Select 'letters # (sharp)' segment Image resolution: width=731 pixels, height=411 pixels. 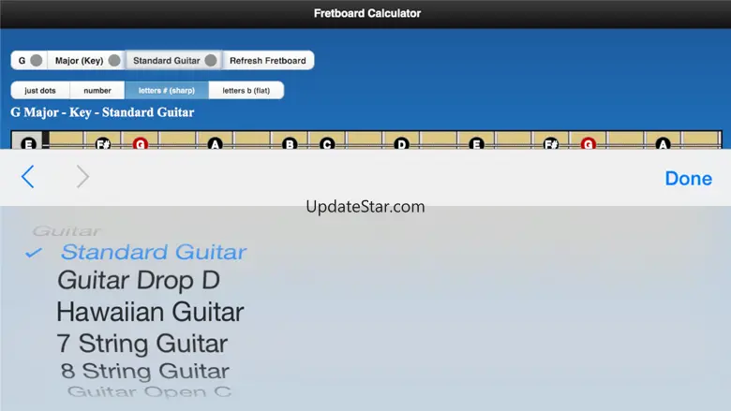click(x=167, y=90)
